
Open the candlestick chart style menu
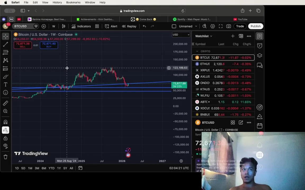(x=64, y=26)
